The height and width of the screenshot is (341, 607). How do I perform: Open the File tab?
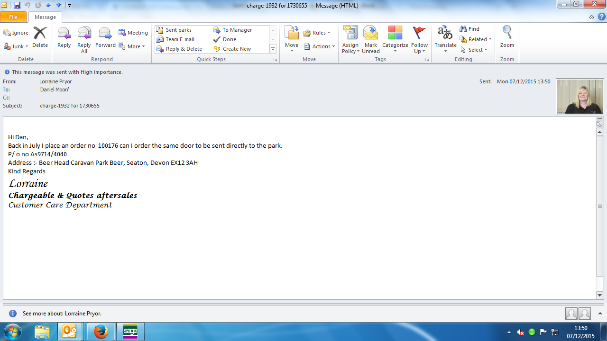tap(13, 17)
